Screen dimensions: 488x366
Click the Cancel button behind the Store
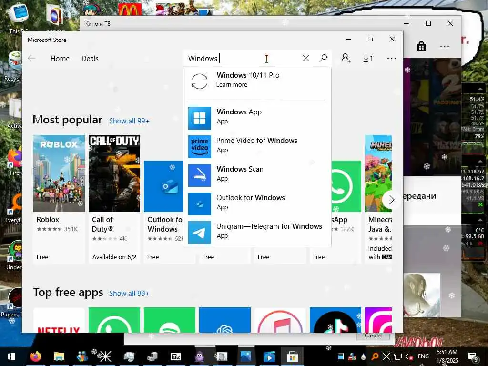pyautogui.click(x=373, y=335)
